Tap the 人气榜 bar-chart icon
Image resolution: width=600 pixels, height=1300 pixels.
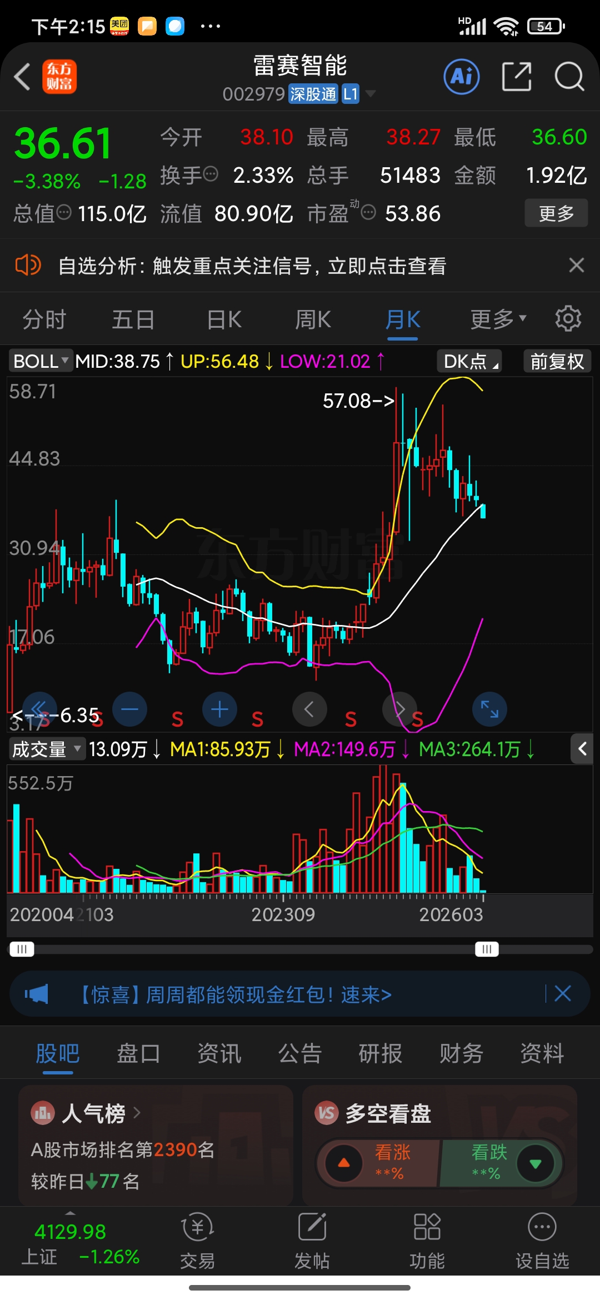[x=42, y=1113]
